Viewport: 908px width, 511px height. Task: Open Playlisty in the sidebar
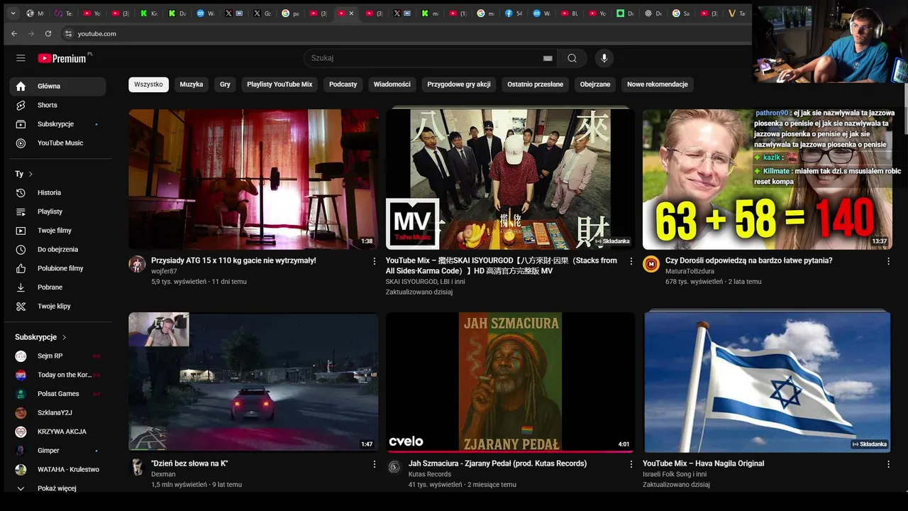tap(57, 211)
